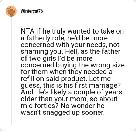The image size is (136, 131).
Task: Click the word "sooner." ending the comment
Action: [93, 112]
